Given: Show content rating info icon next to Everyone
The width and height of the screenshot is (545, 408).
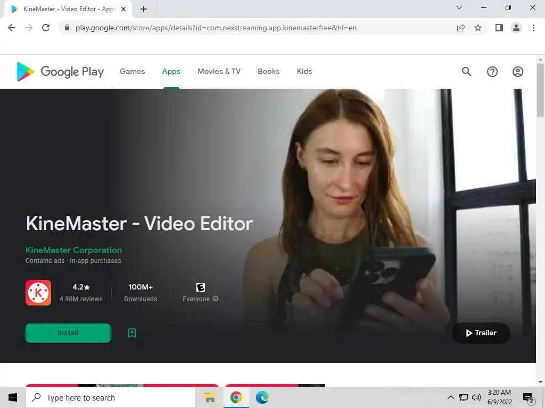Looking at the screenshot, I should tap(215, 299).
